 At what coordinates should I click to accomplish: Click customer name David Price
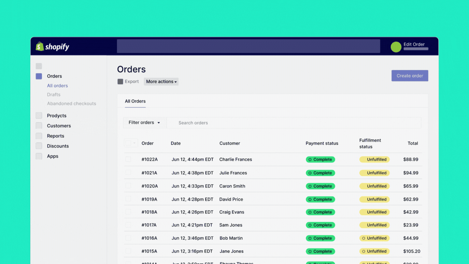tap(231, 199)
